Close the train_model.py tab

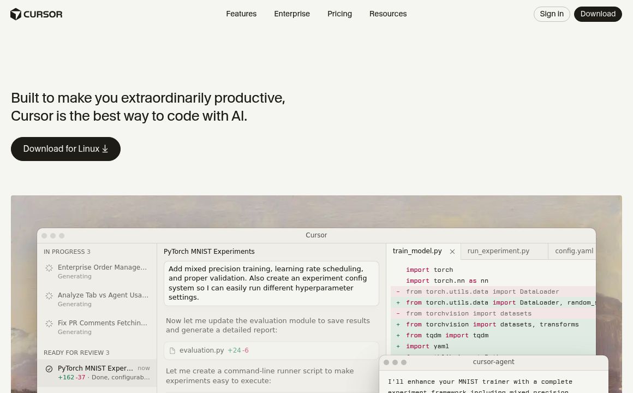pyautogui.click(x=452, y=252)
